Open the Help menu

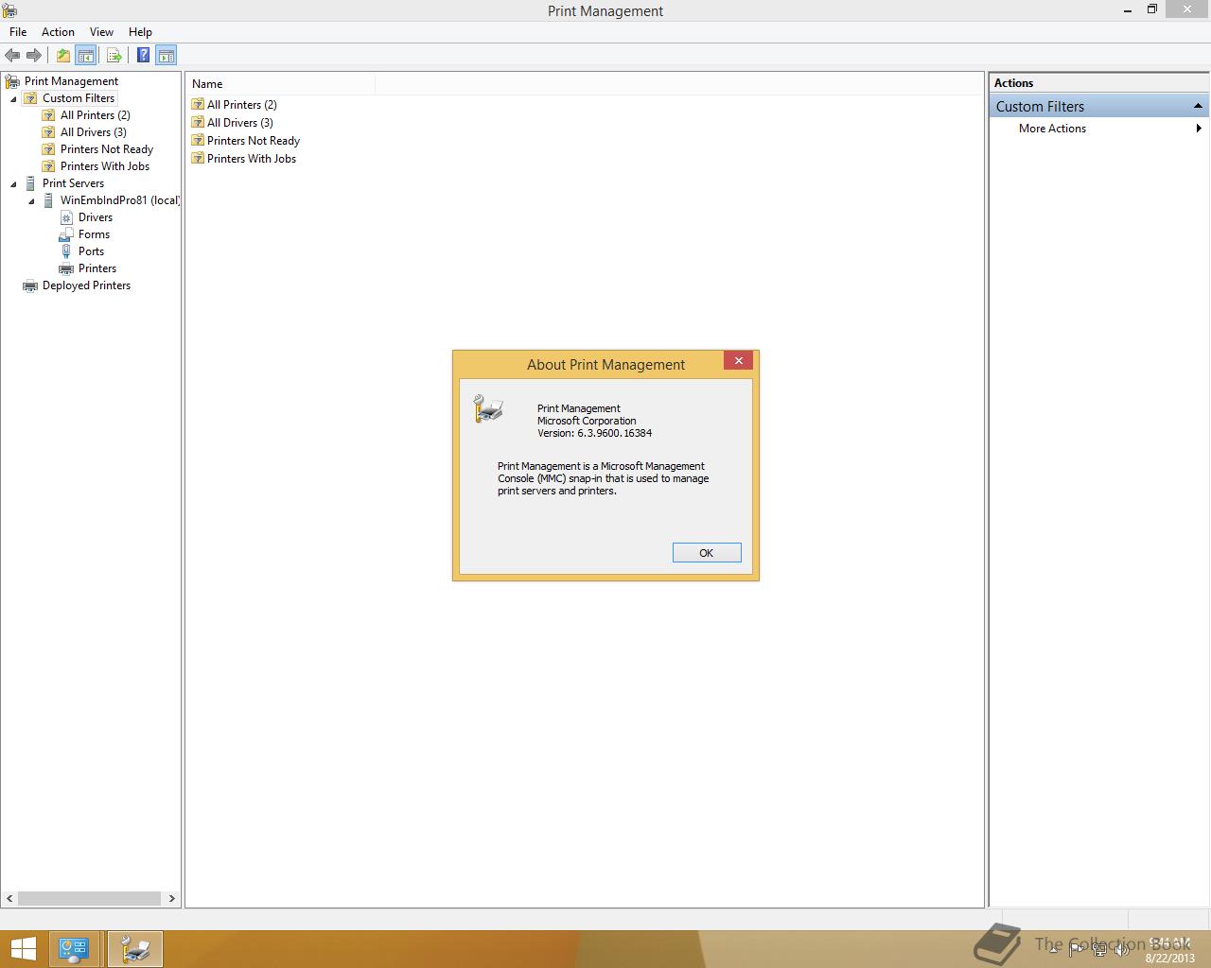click(140, 31)
